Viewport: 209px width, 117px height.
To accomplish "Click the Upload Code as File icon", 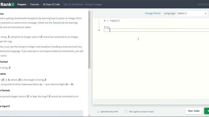I will pyautogui.click(x=98, y=111).
